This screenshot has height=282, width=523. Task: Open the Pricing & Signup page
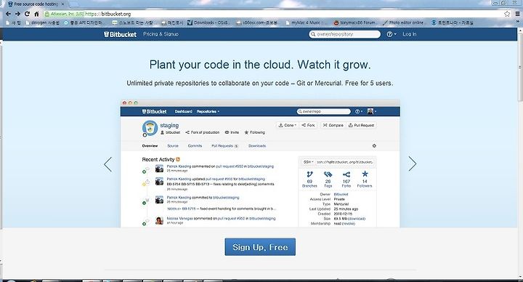coord(161,34)
